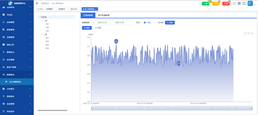Click the left handle of chart zoom slider
The height and width of the screenshot is (115, 258).
(x=91, y=108)
